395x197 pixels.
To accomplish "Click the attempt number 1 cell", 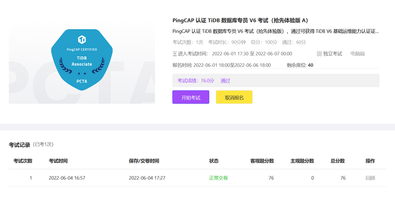I will pos(31,178).
